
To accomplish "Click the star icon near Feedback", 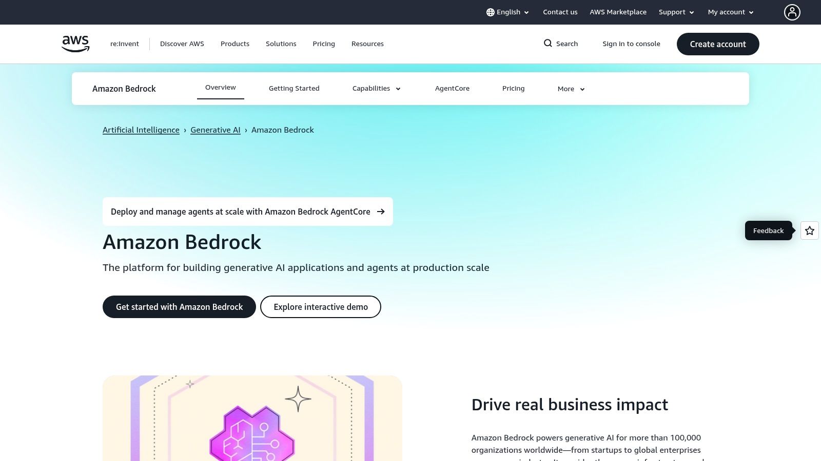I will tap(809, 230).
